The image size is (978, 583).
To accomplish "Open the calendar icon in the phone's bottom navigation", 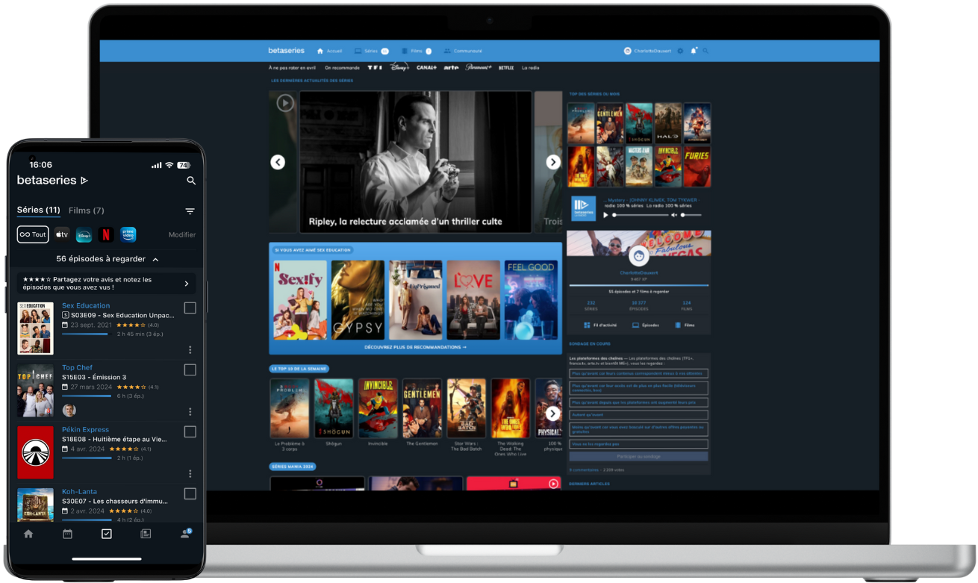I will (67, 534).
